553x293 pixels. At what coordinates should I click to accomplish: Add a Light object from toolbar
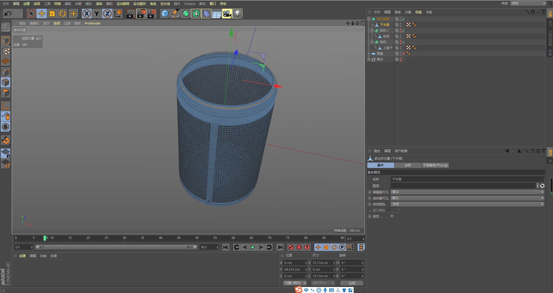pyautogui.click(x=237, y=14)
